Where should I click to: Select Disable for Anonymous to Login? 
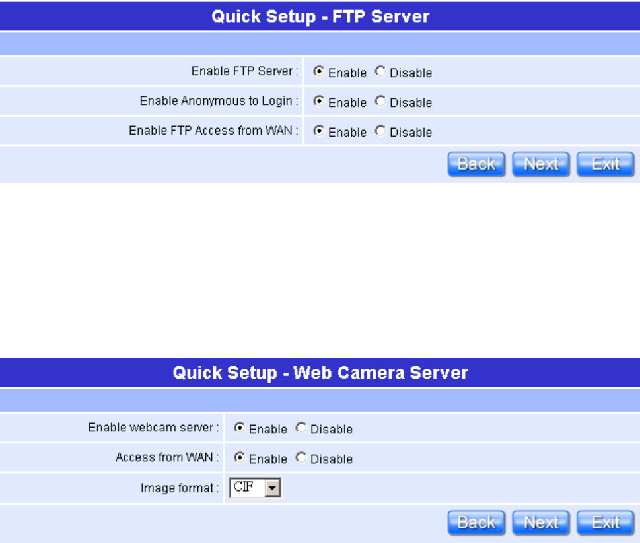pyautogui.click(x=380, y=101)
